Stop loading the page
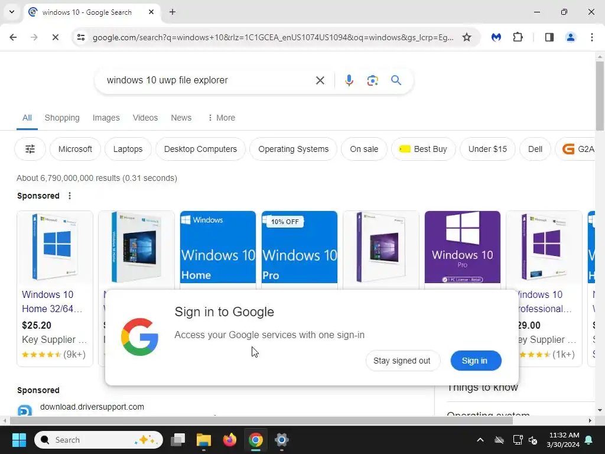 click(x=56, y=37)
